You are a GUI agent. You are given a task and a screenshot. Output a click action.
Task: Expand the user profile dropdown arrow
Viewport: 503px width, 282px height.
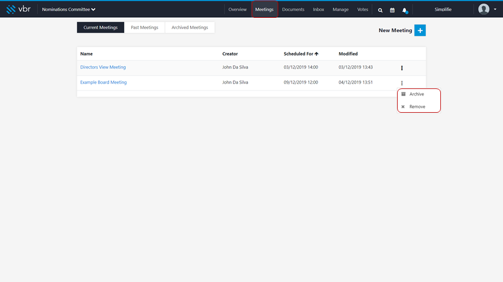click(495, 9)
